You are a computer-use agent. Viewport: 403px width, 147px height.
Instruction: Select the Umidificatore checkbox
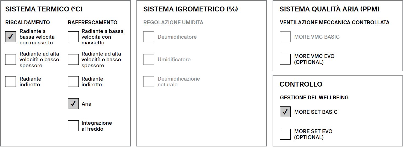[148, 59]
